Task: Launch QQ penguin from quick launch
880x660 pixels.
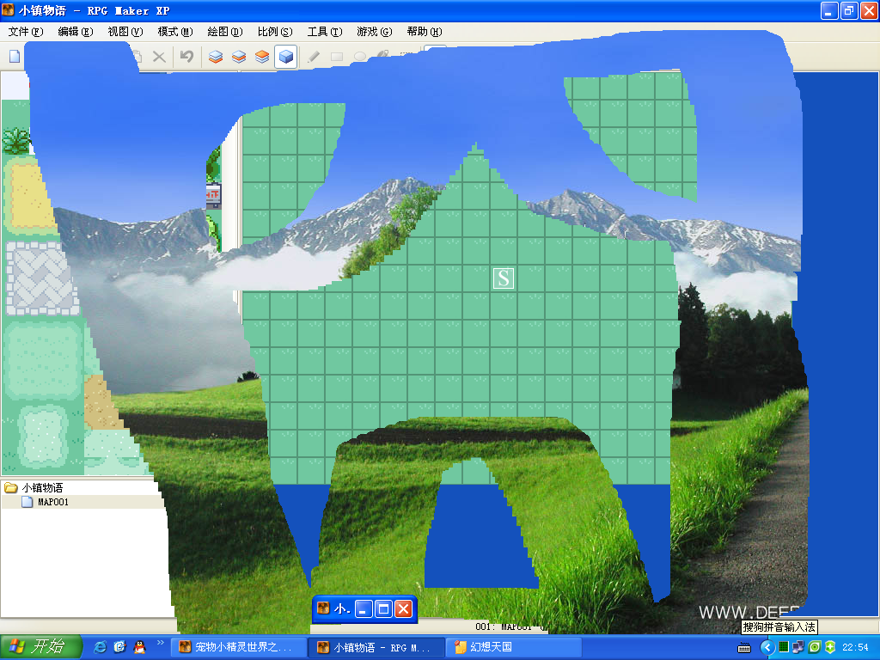Action: [140, 647]
